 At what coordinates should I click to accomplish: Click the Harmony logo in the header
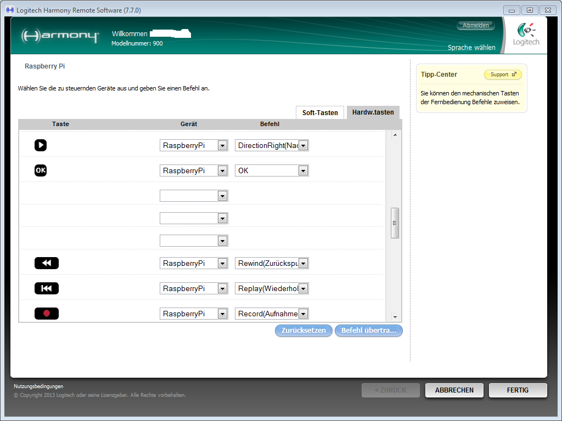click(60, 36)
